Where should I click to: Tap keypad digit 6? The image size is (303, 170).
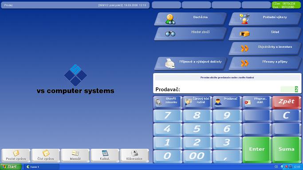point(227,130)
